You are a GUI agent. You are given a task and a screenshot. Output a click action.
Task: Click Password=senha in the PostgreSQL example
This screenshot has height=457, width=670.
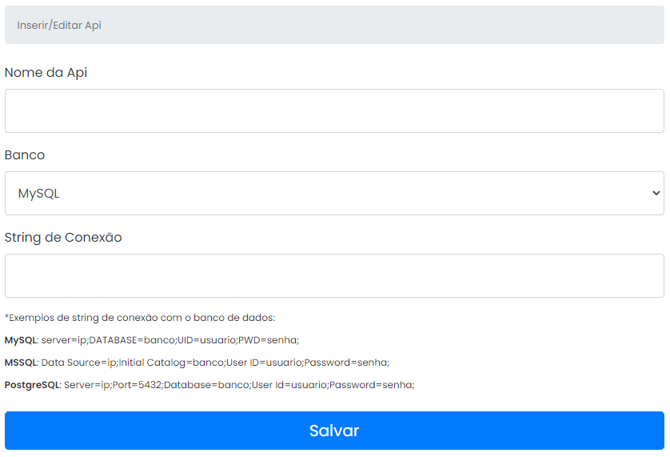[x=371, y=385]
